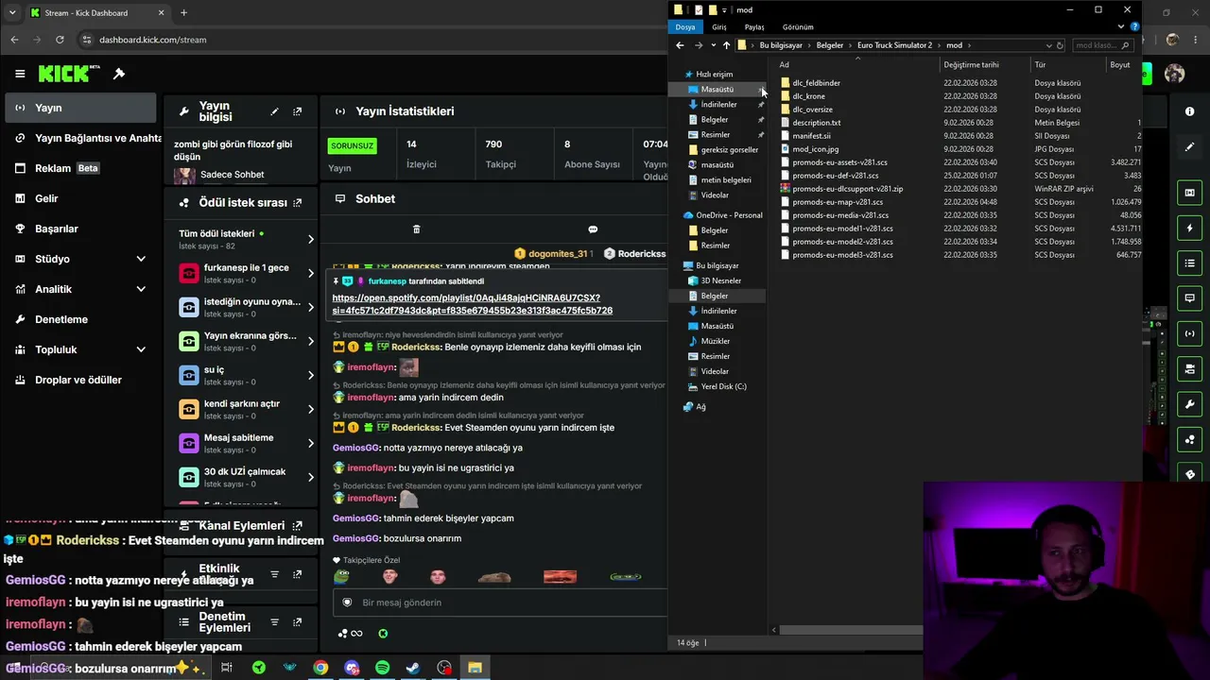The width and height of the screenshot is (1210, 680).
Task: Expand the su iç reward row
Action: click(311, 375)
